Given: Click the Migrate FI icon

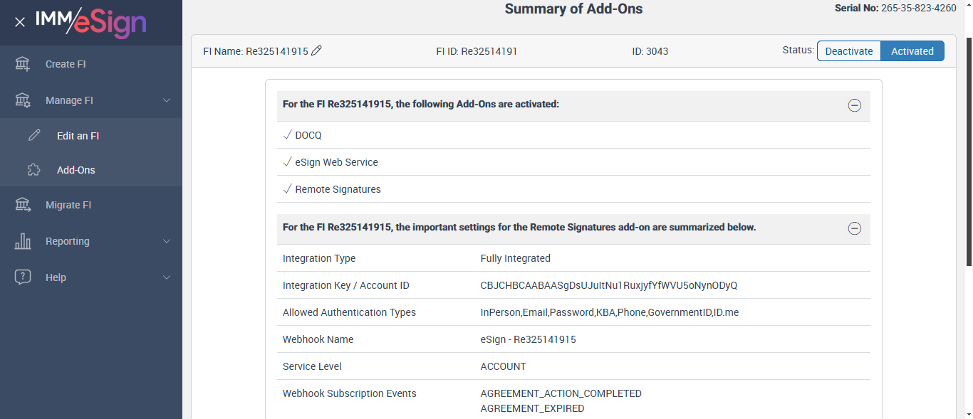Looking at the screenshot, I should pyautogui.click(x=23, y=205).
